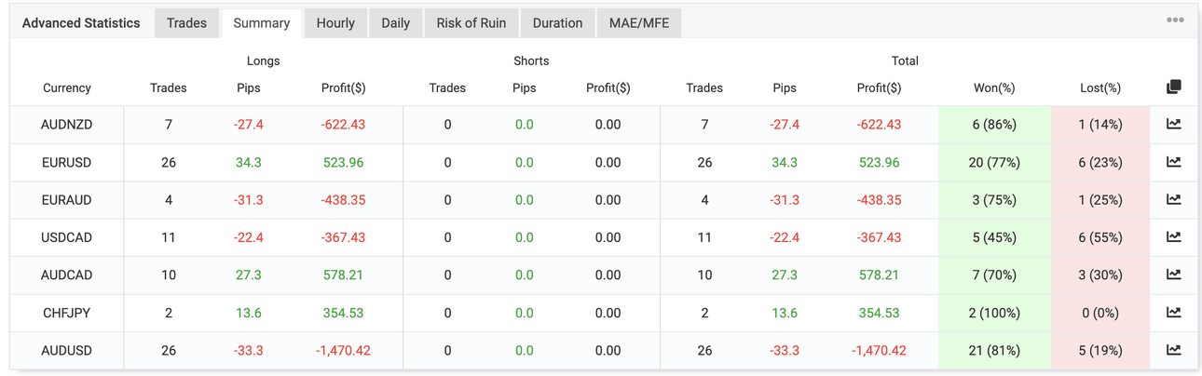Open the three-dots options menu
The image size is (1202, 376).
coord(1175,20)
